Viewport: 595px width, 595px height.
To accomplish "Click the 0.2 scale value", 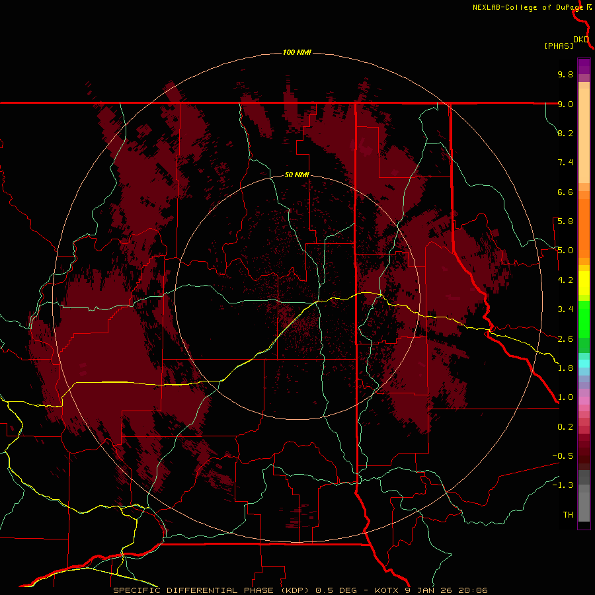I will [565, 427].
